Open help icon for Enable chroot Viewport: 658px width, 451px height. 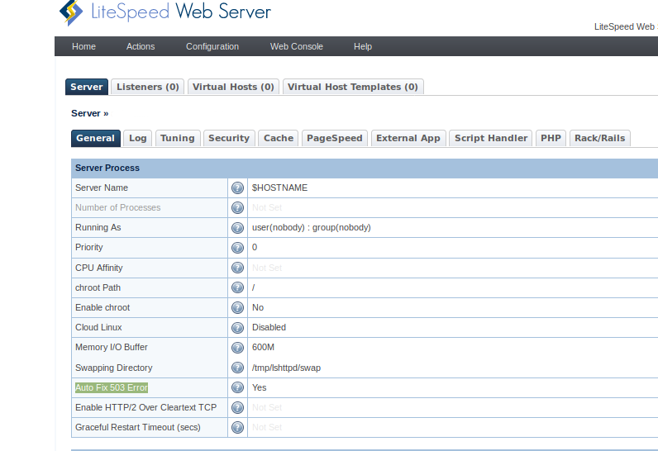(237, 307)
